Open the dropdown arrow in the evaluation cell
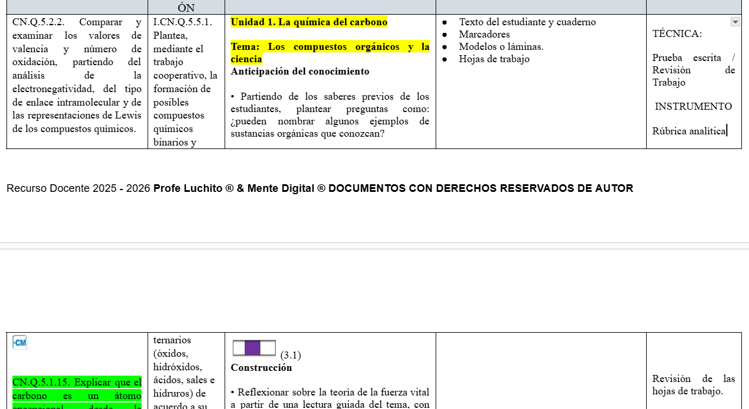The image size is (749, 409). click(x=735, y=22)
